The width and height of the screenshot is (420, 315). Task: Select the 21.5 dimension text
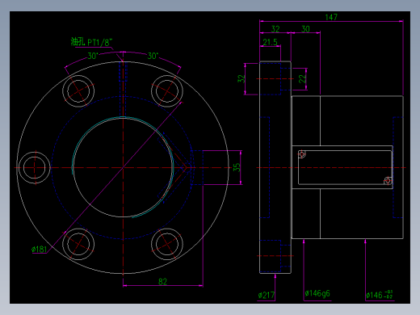coord(270,42)
